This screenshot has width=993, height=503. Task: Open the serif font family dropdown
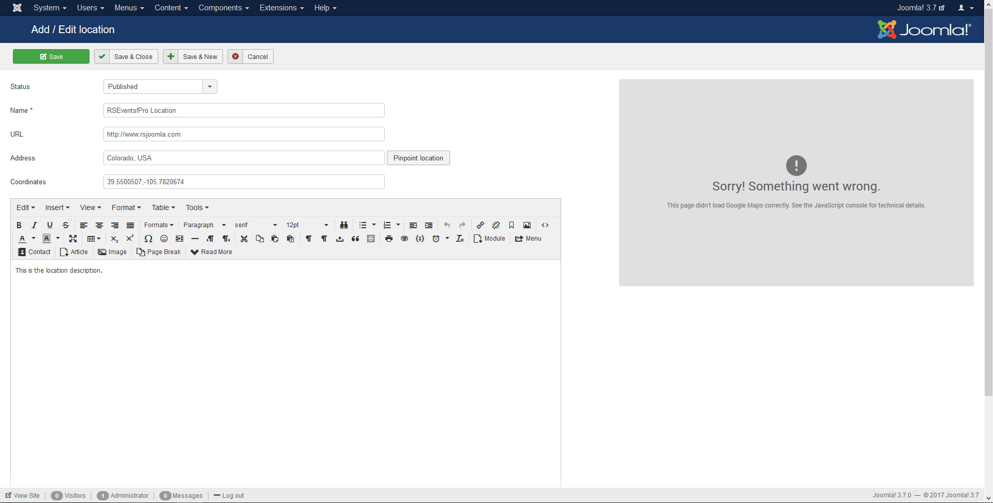coord(255,225)
